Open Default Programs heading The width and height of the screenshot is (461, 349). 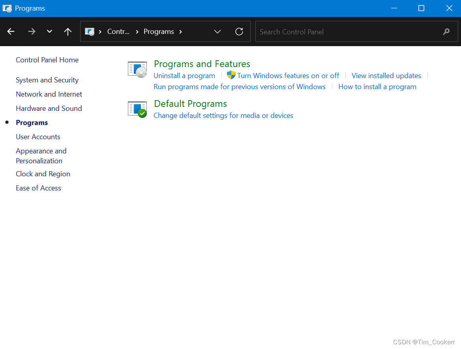[x=190, y=104]
